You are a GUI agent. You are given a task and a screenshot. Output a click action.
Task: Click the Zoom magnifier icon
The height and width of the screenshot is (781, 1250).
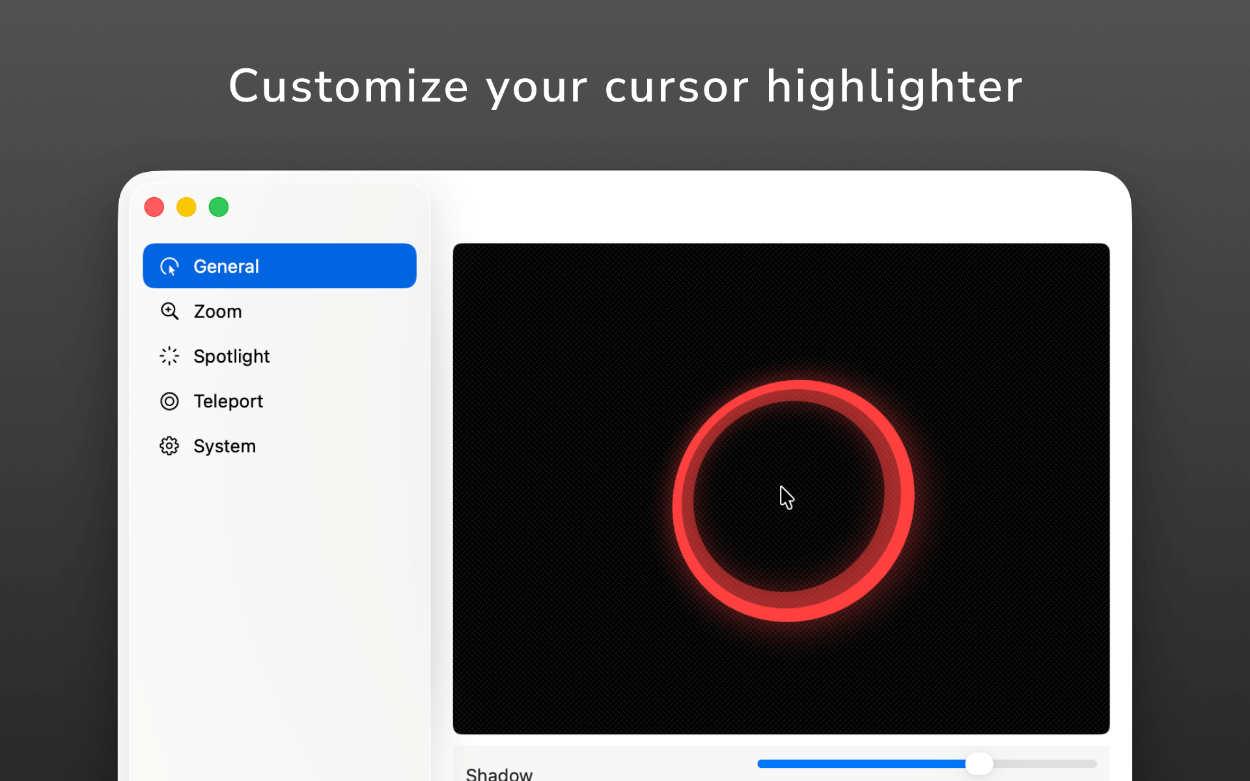[169, 311]
